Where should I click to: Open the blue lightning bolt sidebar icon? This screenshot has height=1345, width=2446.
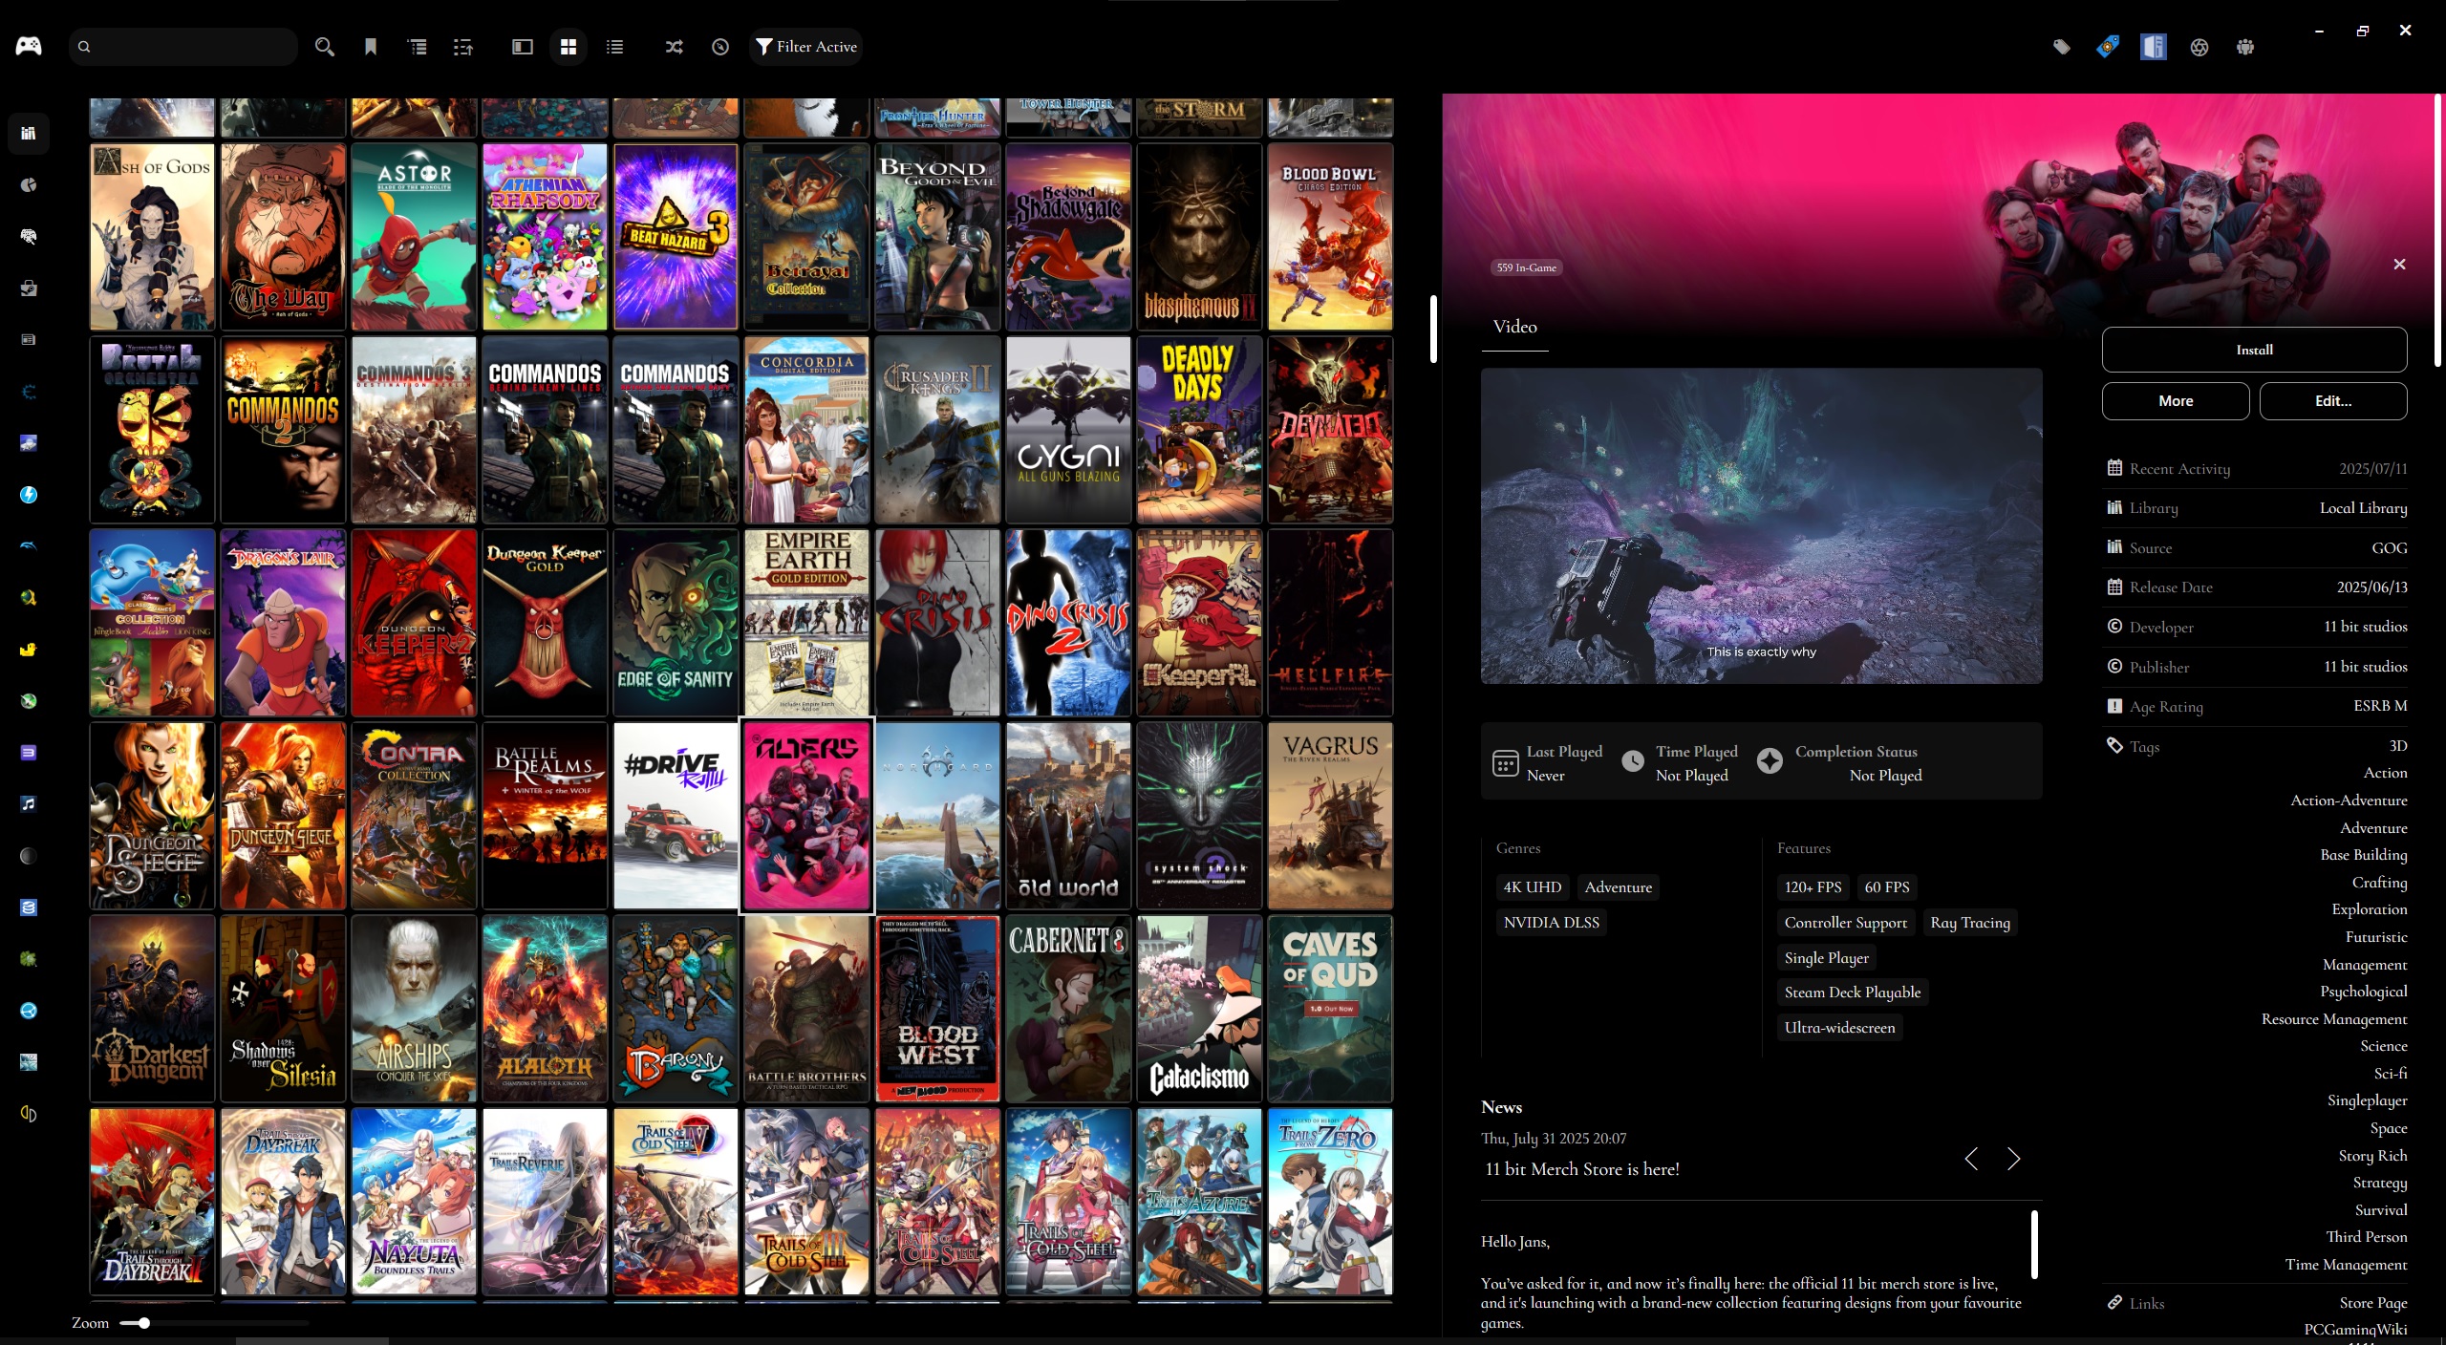[29, 495]
